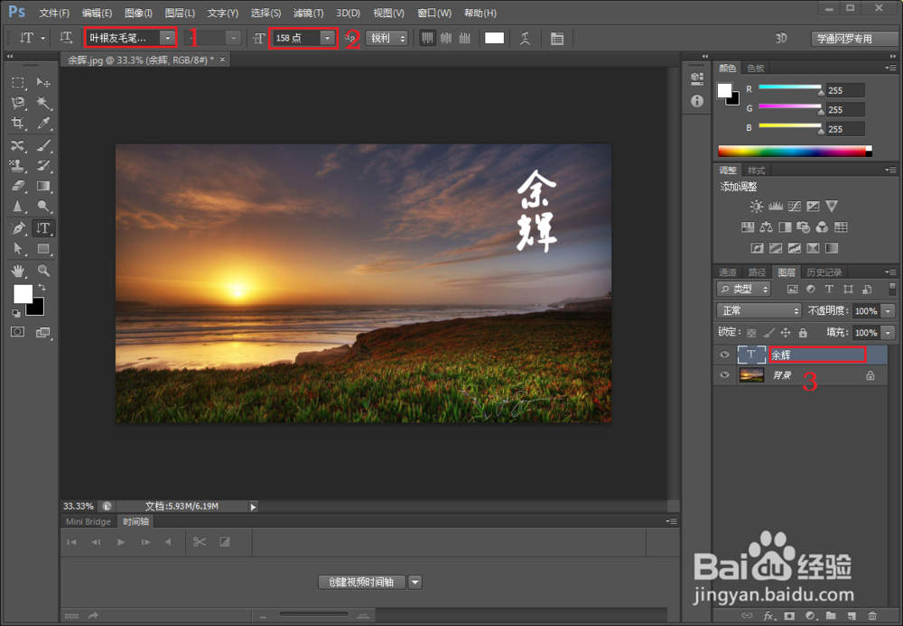Select the Hand tool
Screen dimensions: 903x626
[18, 271]
